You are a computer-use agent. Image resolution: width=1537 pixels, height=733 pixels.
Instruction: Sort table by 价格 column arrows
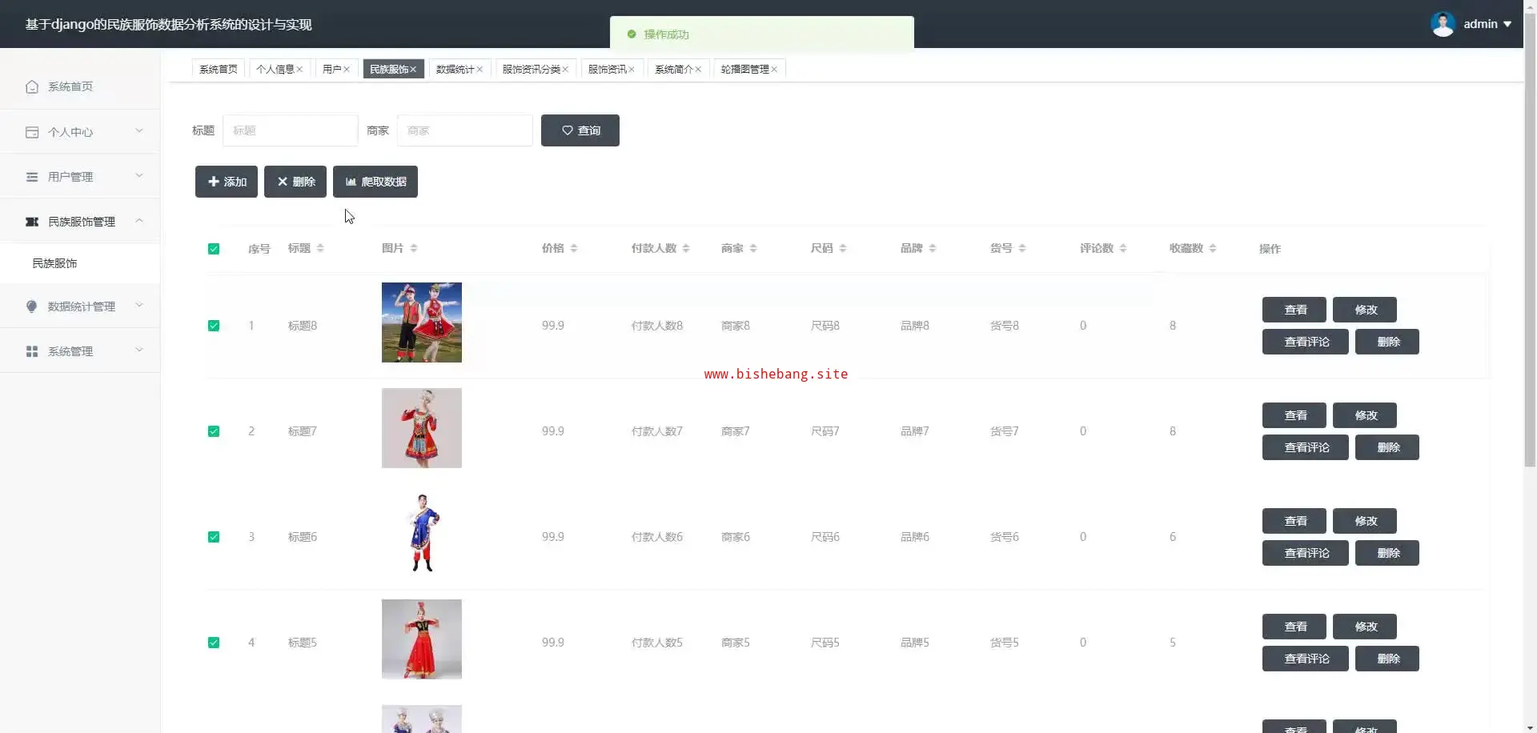pos(574,249)
